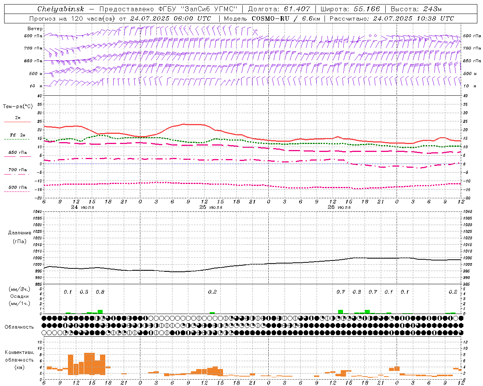
Task: Click the height value 243м
Action: click(432, 9)
